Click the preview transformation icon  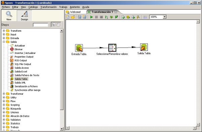click(x=106, y=17)
